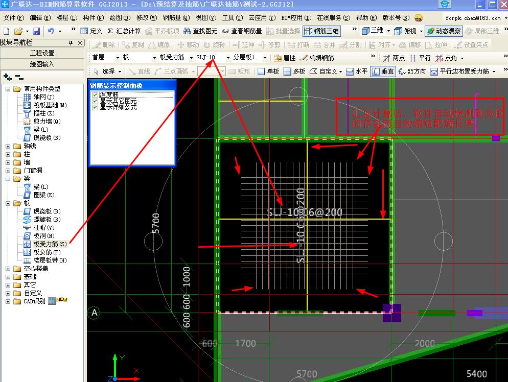Select the 平行 axis tool
Screen dimensions: 508x382
(420, 58)
